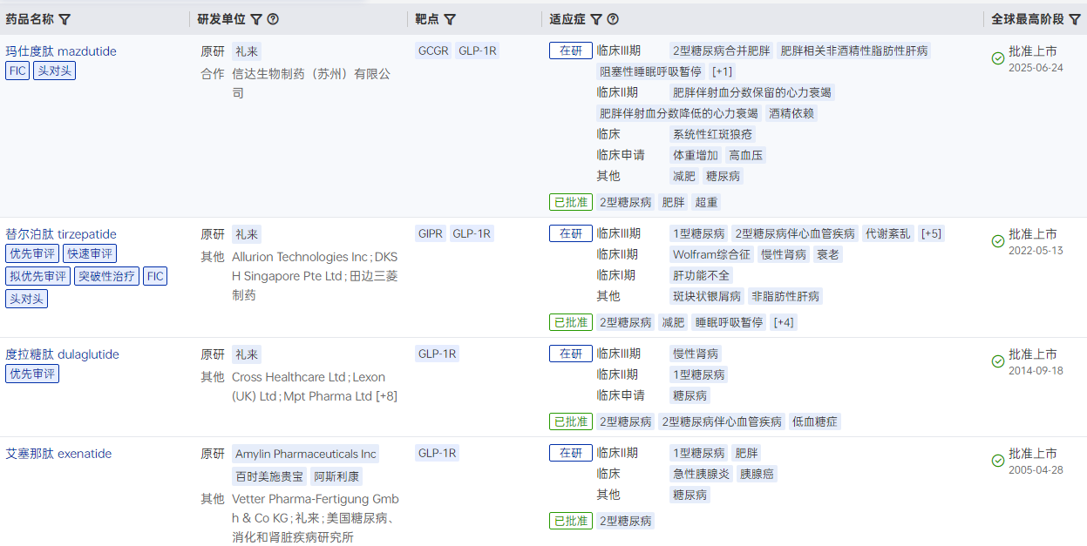Image resolution: width=1087 pixels, height=546 pixels.
Task: Click Amylin Pharmaceuticals Inc tag
Action: (x=306, y=454)
